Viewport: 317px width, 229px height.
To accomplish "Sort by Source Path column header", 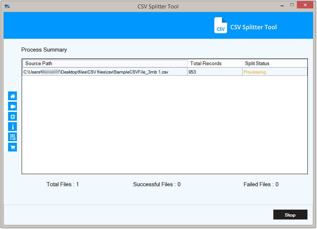I will (105, 63).
